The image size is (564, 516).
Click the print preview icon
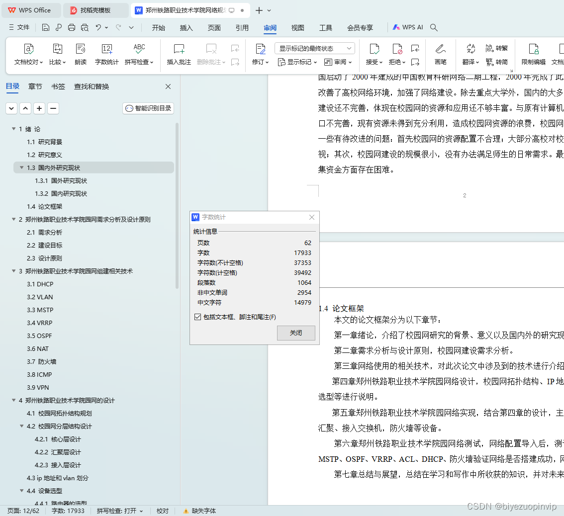[85, 28]
